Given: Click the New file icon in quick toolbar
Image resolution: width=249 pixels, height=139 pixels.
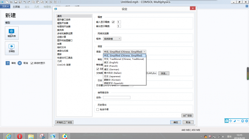Looking at the screenshot, I should pos(7,2).
